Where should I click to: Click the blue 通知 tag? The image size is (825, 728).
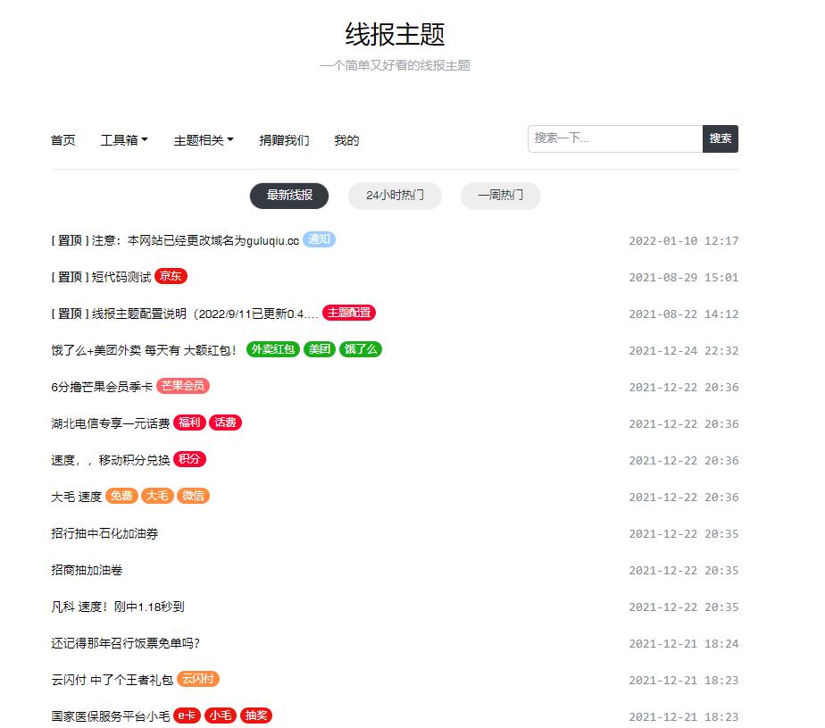click(x=319, y=239)
